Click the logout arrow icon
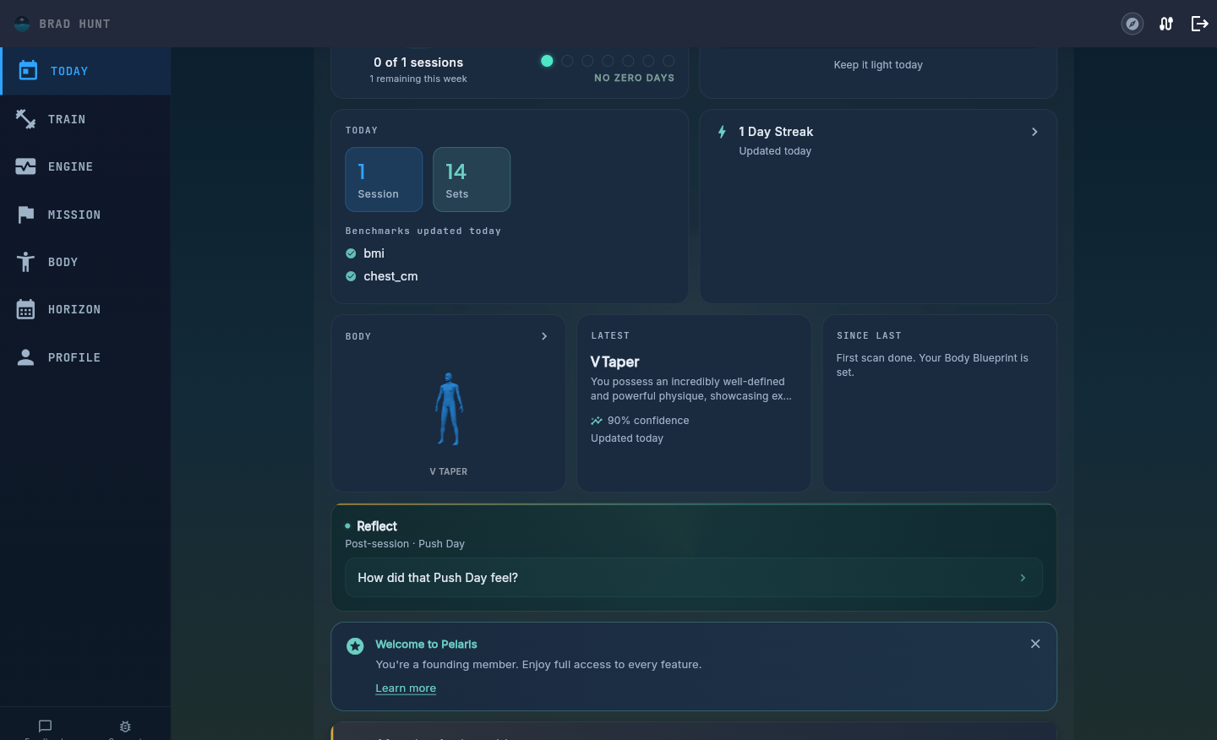Screen dimensions: 1217x740 tap(1199, 24)
